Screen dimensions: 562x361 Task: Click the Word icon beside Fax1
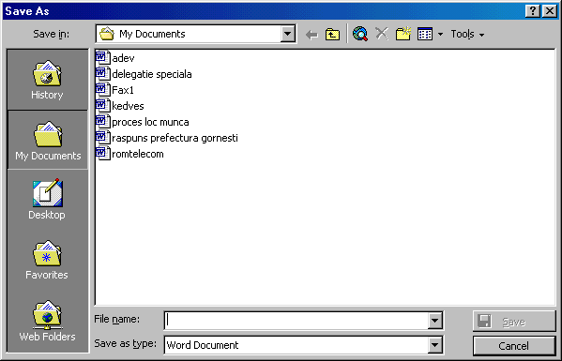(103, 89)
